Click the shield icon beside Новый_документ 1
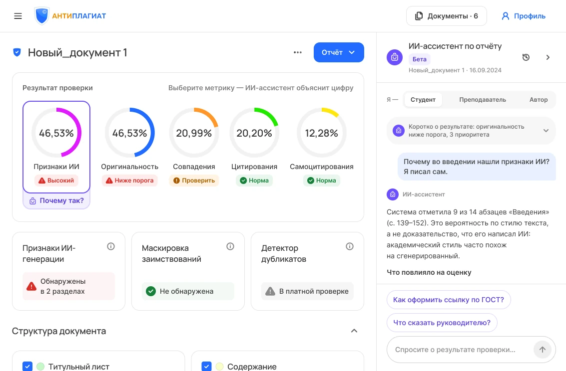Image resolution: width=566 pixels, height=371 pixels. pyautogui.click(x=17, y=52)
